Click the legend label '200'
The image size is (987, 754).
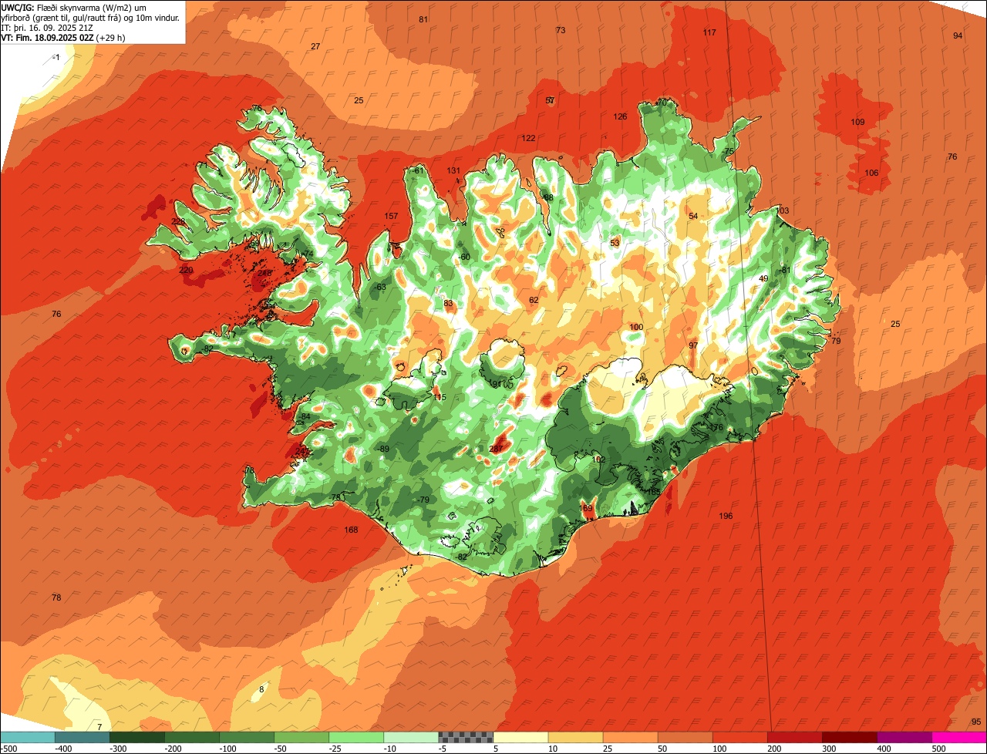coord(775,749)
